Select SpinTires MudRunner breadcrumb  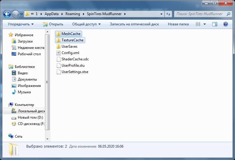[x=104, y=14]
